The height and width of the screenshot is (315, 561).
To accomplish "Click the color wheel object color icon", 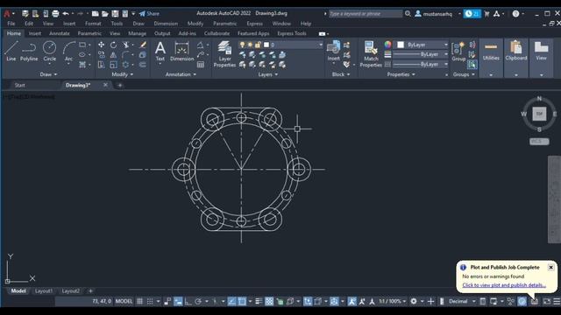I will point(387,45).
